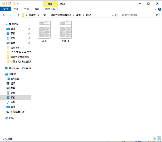The image size is (162, 142).
Task: Open the 文件 menu tab
Action: 6,9
